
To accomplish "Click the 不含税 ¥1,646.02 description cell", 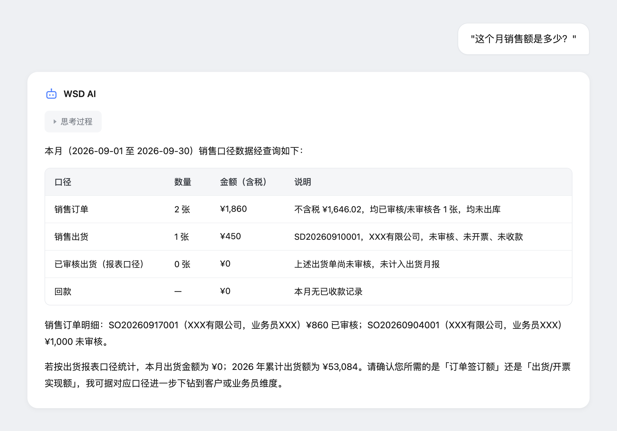I will (397, 209).
